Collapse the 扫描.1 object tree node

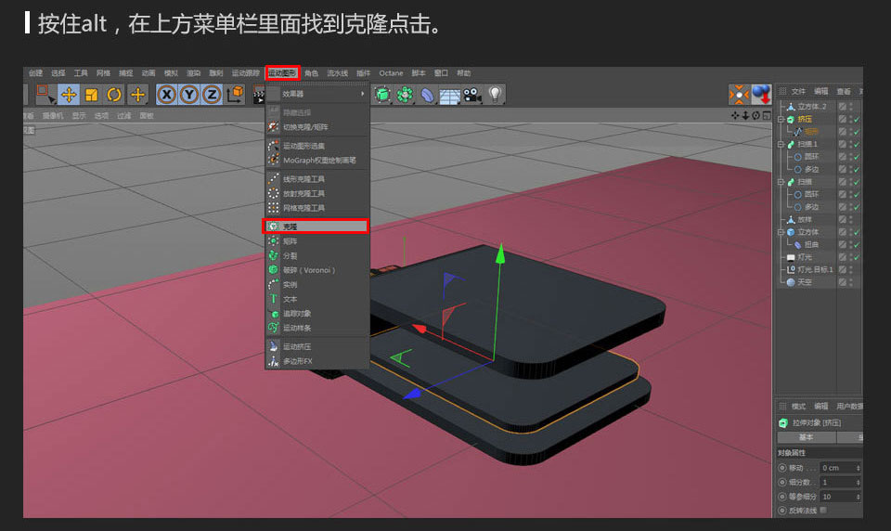(x=781, y=145)
